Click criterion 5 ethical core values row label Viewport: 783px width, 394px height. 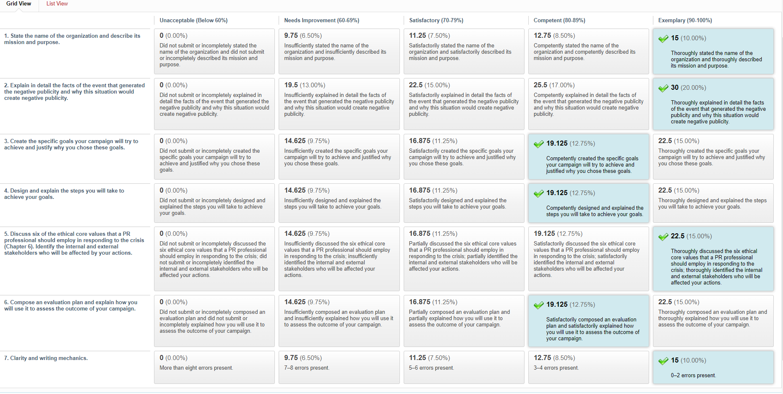pos(74,243)
